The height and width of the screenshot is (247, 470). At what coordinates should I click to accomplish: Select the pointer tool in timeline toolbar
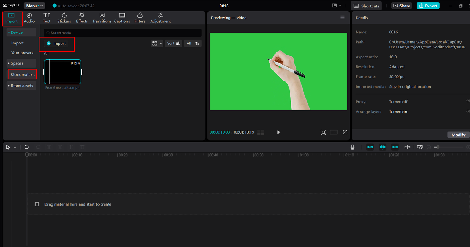[x=8, y=147]
